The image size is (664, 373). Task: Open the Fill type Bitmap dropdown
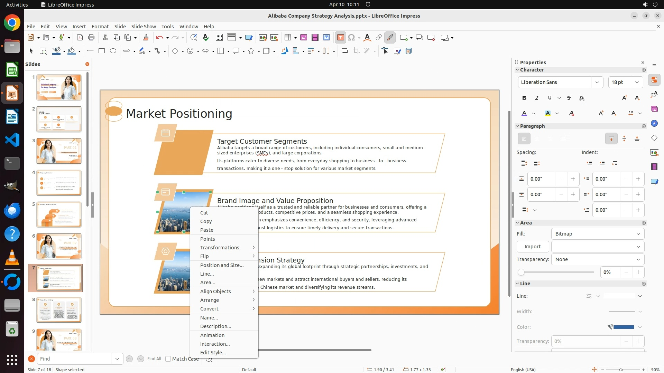pos(597,234)
